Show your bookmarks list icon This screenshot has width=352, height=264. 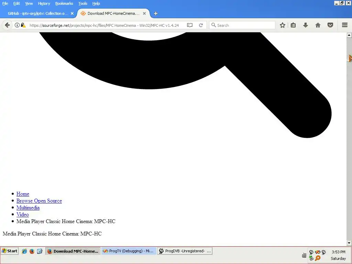pyautogui.click(x=293, y=25)
